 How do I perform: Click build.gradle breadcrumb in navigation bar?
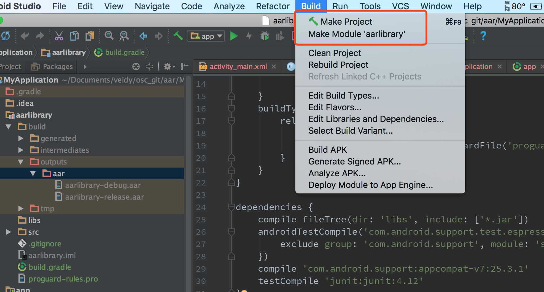(x=119, y=52)
